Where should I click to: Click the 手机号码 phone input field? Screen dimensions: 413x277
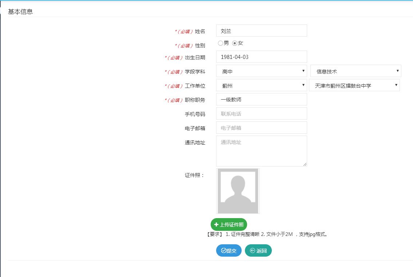click(261, 114)
